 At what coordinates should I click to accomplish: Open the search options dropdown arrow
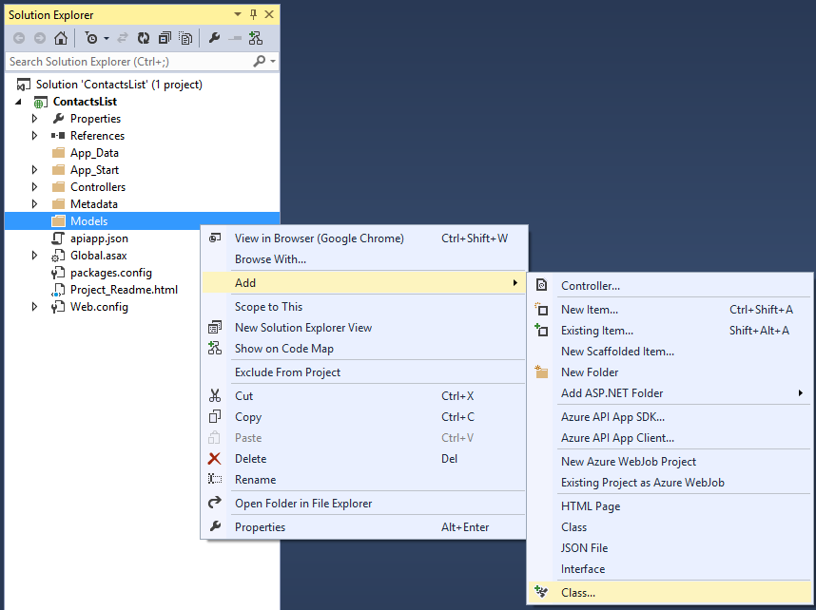(x=273, y=62)
